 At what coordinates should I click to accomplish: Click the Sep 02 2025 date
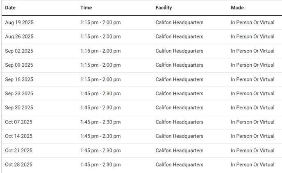point(19,51)
